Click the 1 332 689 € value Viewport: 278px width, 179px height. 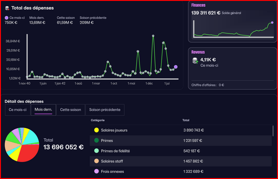tap(193, 172)
